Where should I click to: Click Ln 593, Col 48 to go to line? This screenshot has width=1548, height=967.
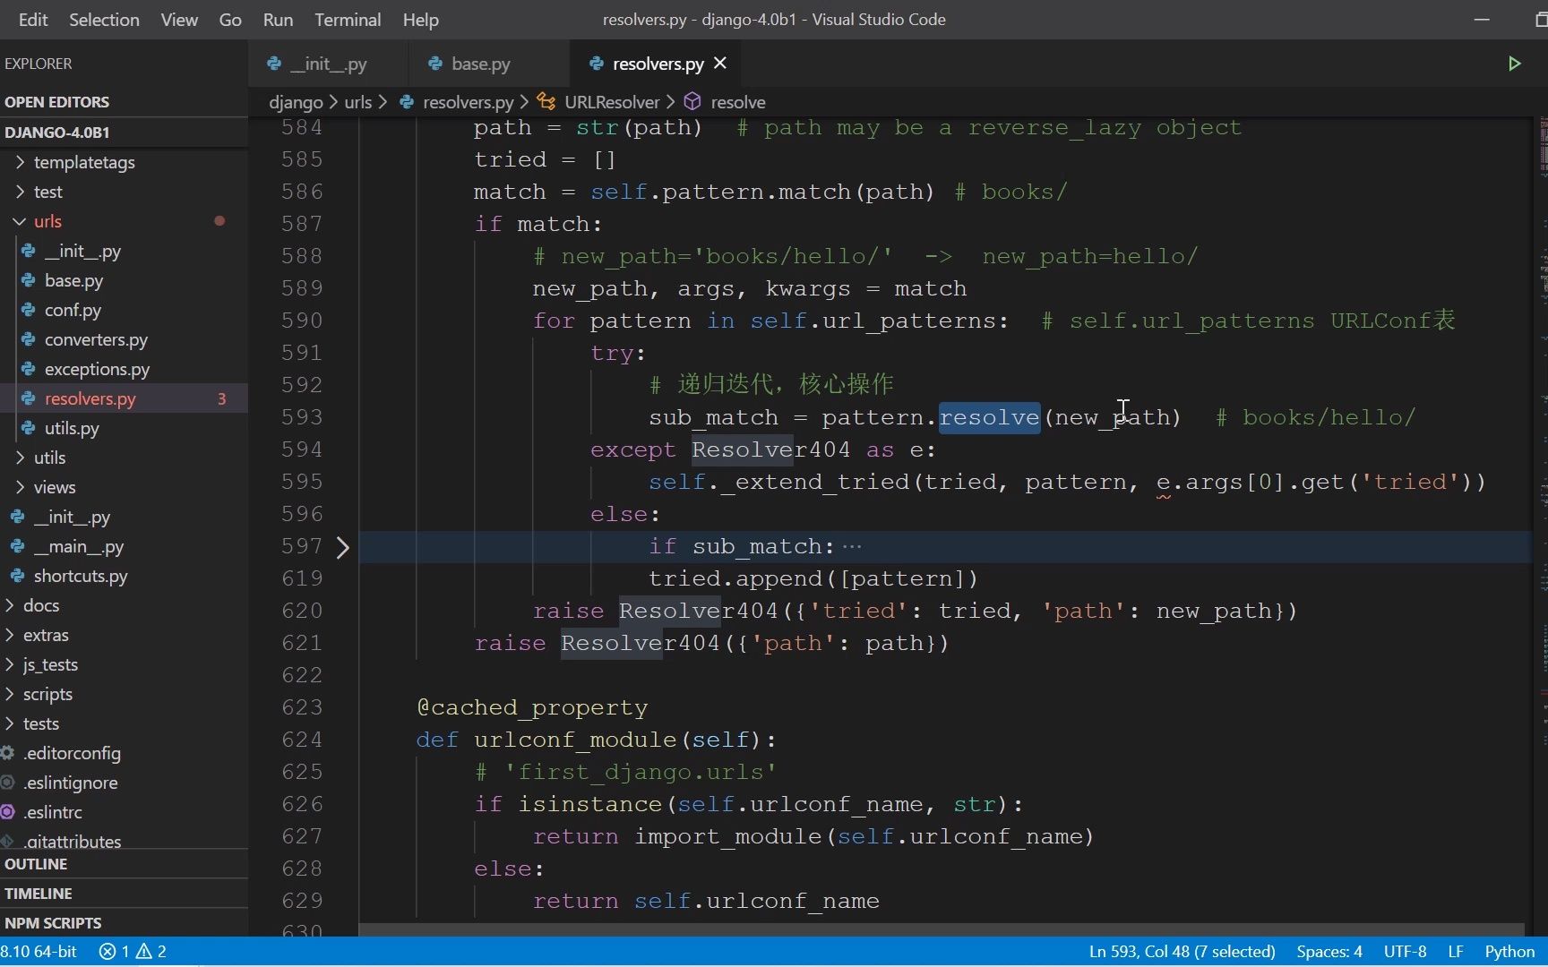[x=1182, y=951]
